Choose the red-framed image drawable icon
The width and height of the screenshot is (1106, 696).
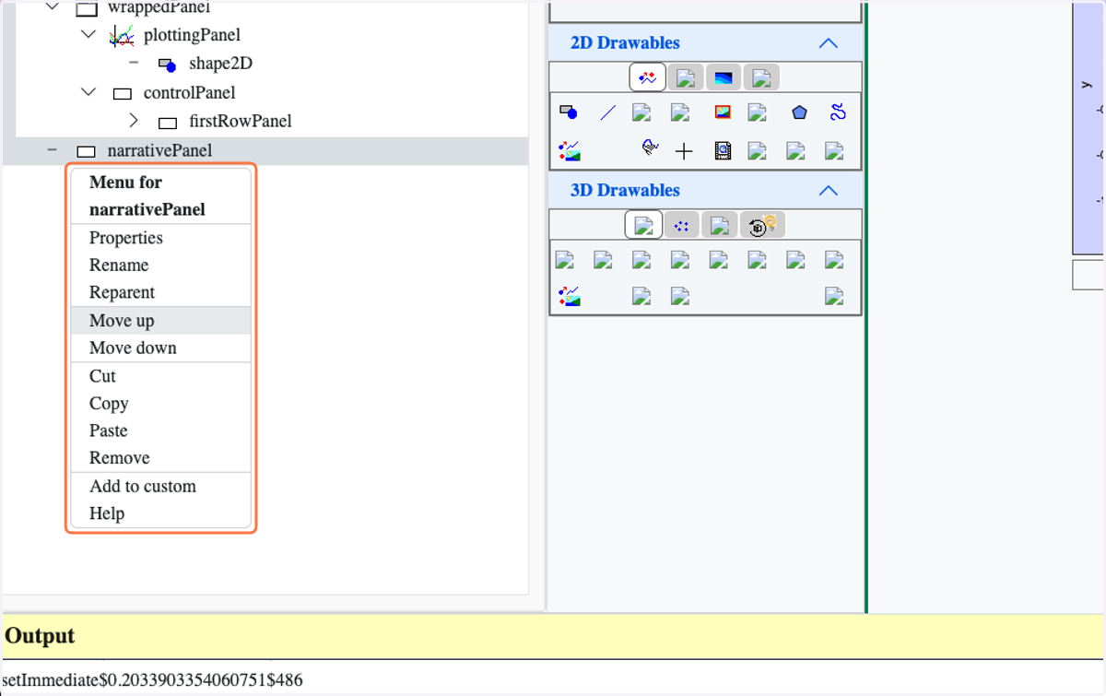coord(723,112)
